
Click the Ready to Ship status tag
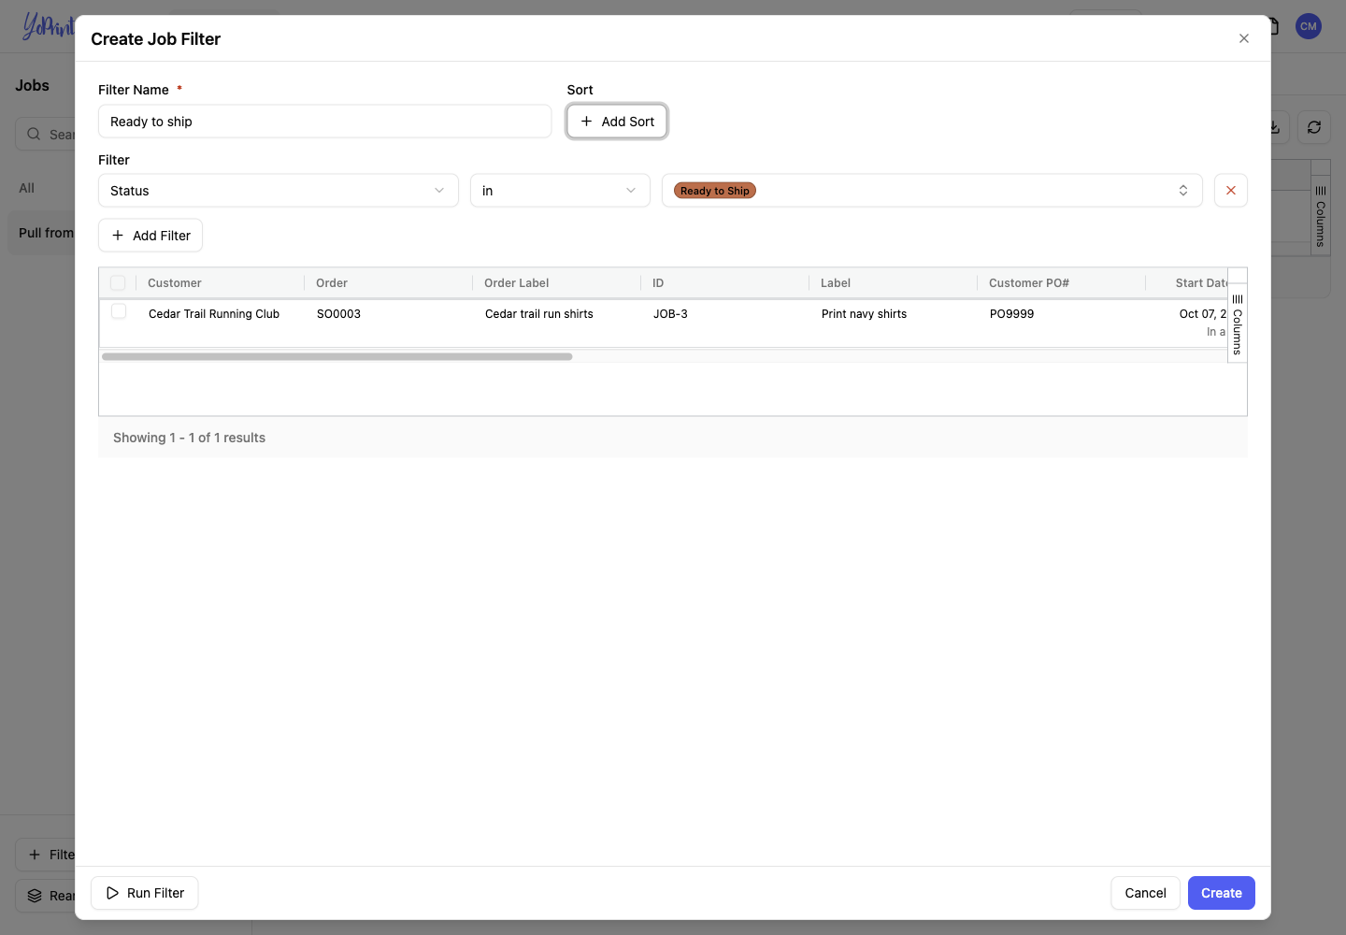(715, 191)
